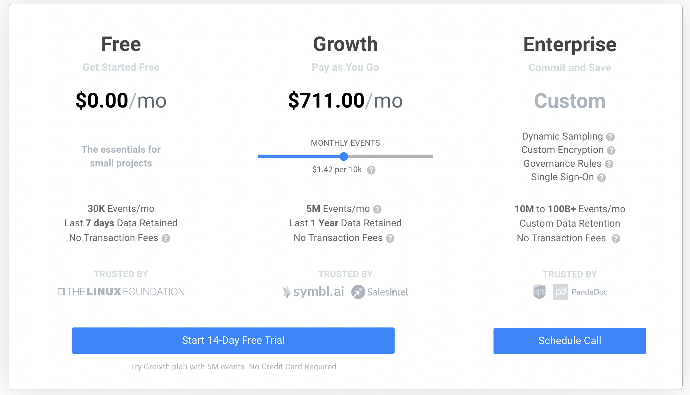Click the Linux Foundation logo
This screenshot has height=395, width=690.
click(x=121, y=292)
